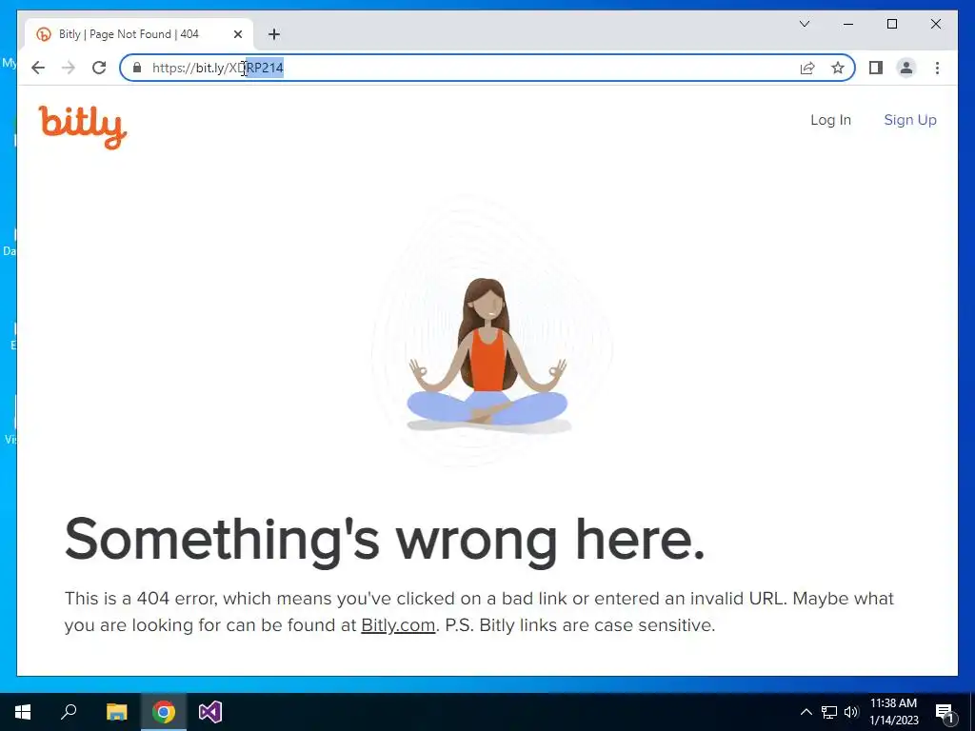Open the network status tray icon
975x731 pixels.
click(x=829, y=712)
